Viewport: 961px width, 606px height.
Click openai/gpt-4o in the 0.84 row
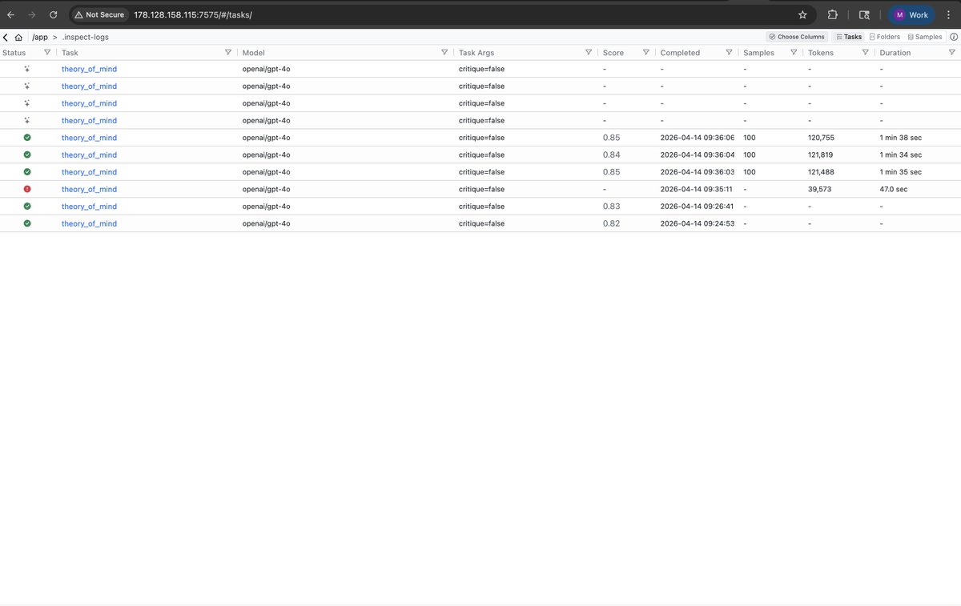tap(266, 155)
